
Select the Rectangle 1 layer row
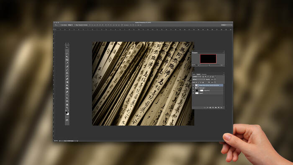pyautogui.click(x=208, y=88)
